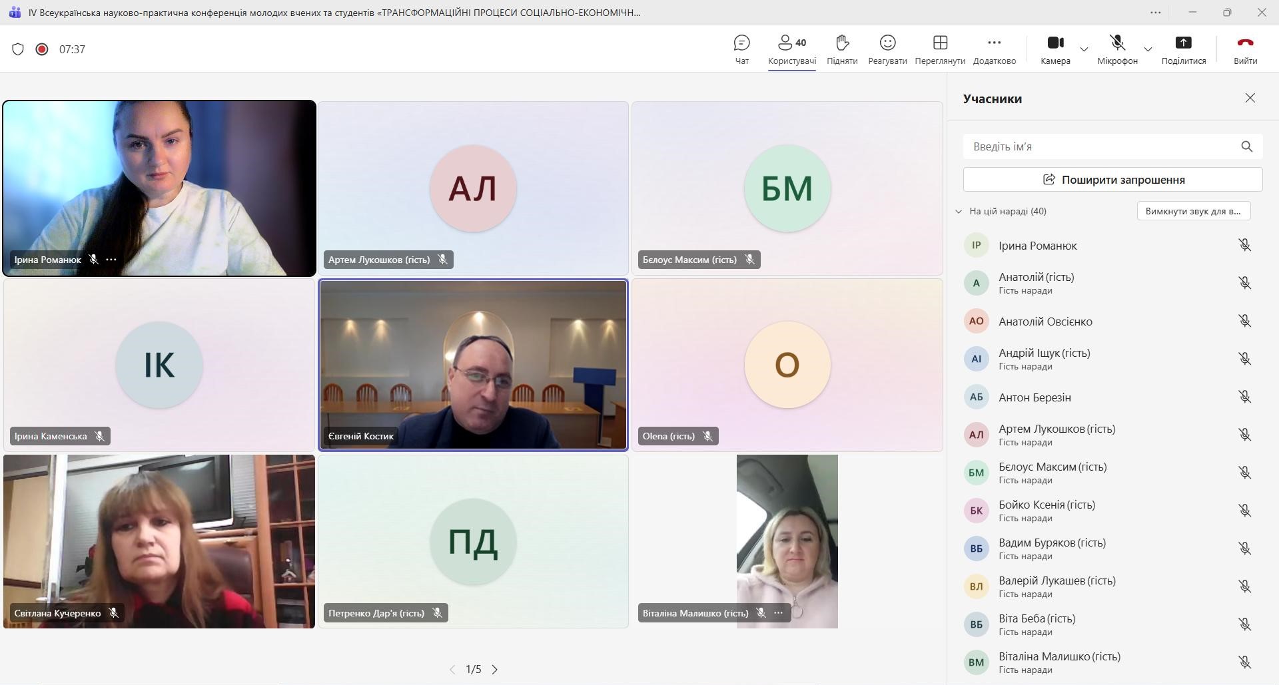Open the Додатково more actions menu
This screenshot has height=685, width=1279.
coord(994,49)
